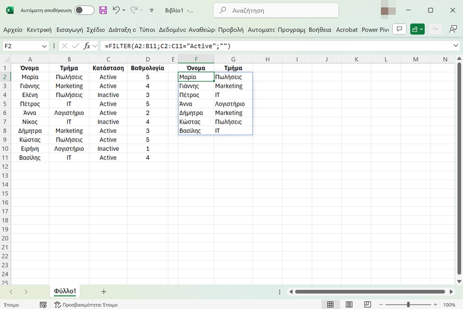463x309 pixels.
Task: Click the zoom in plus button
Action: coord(435,305)
